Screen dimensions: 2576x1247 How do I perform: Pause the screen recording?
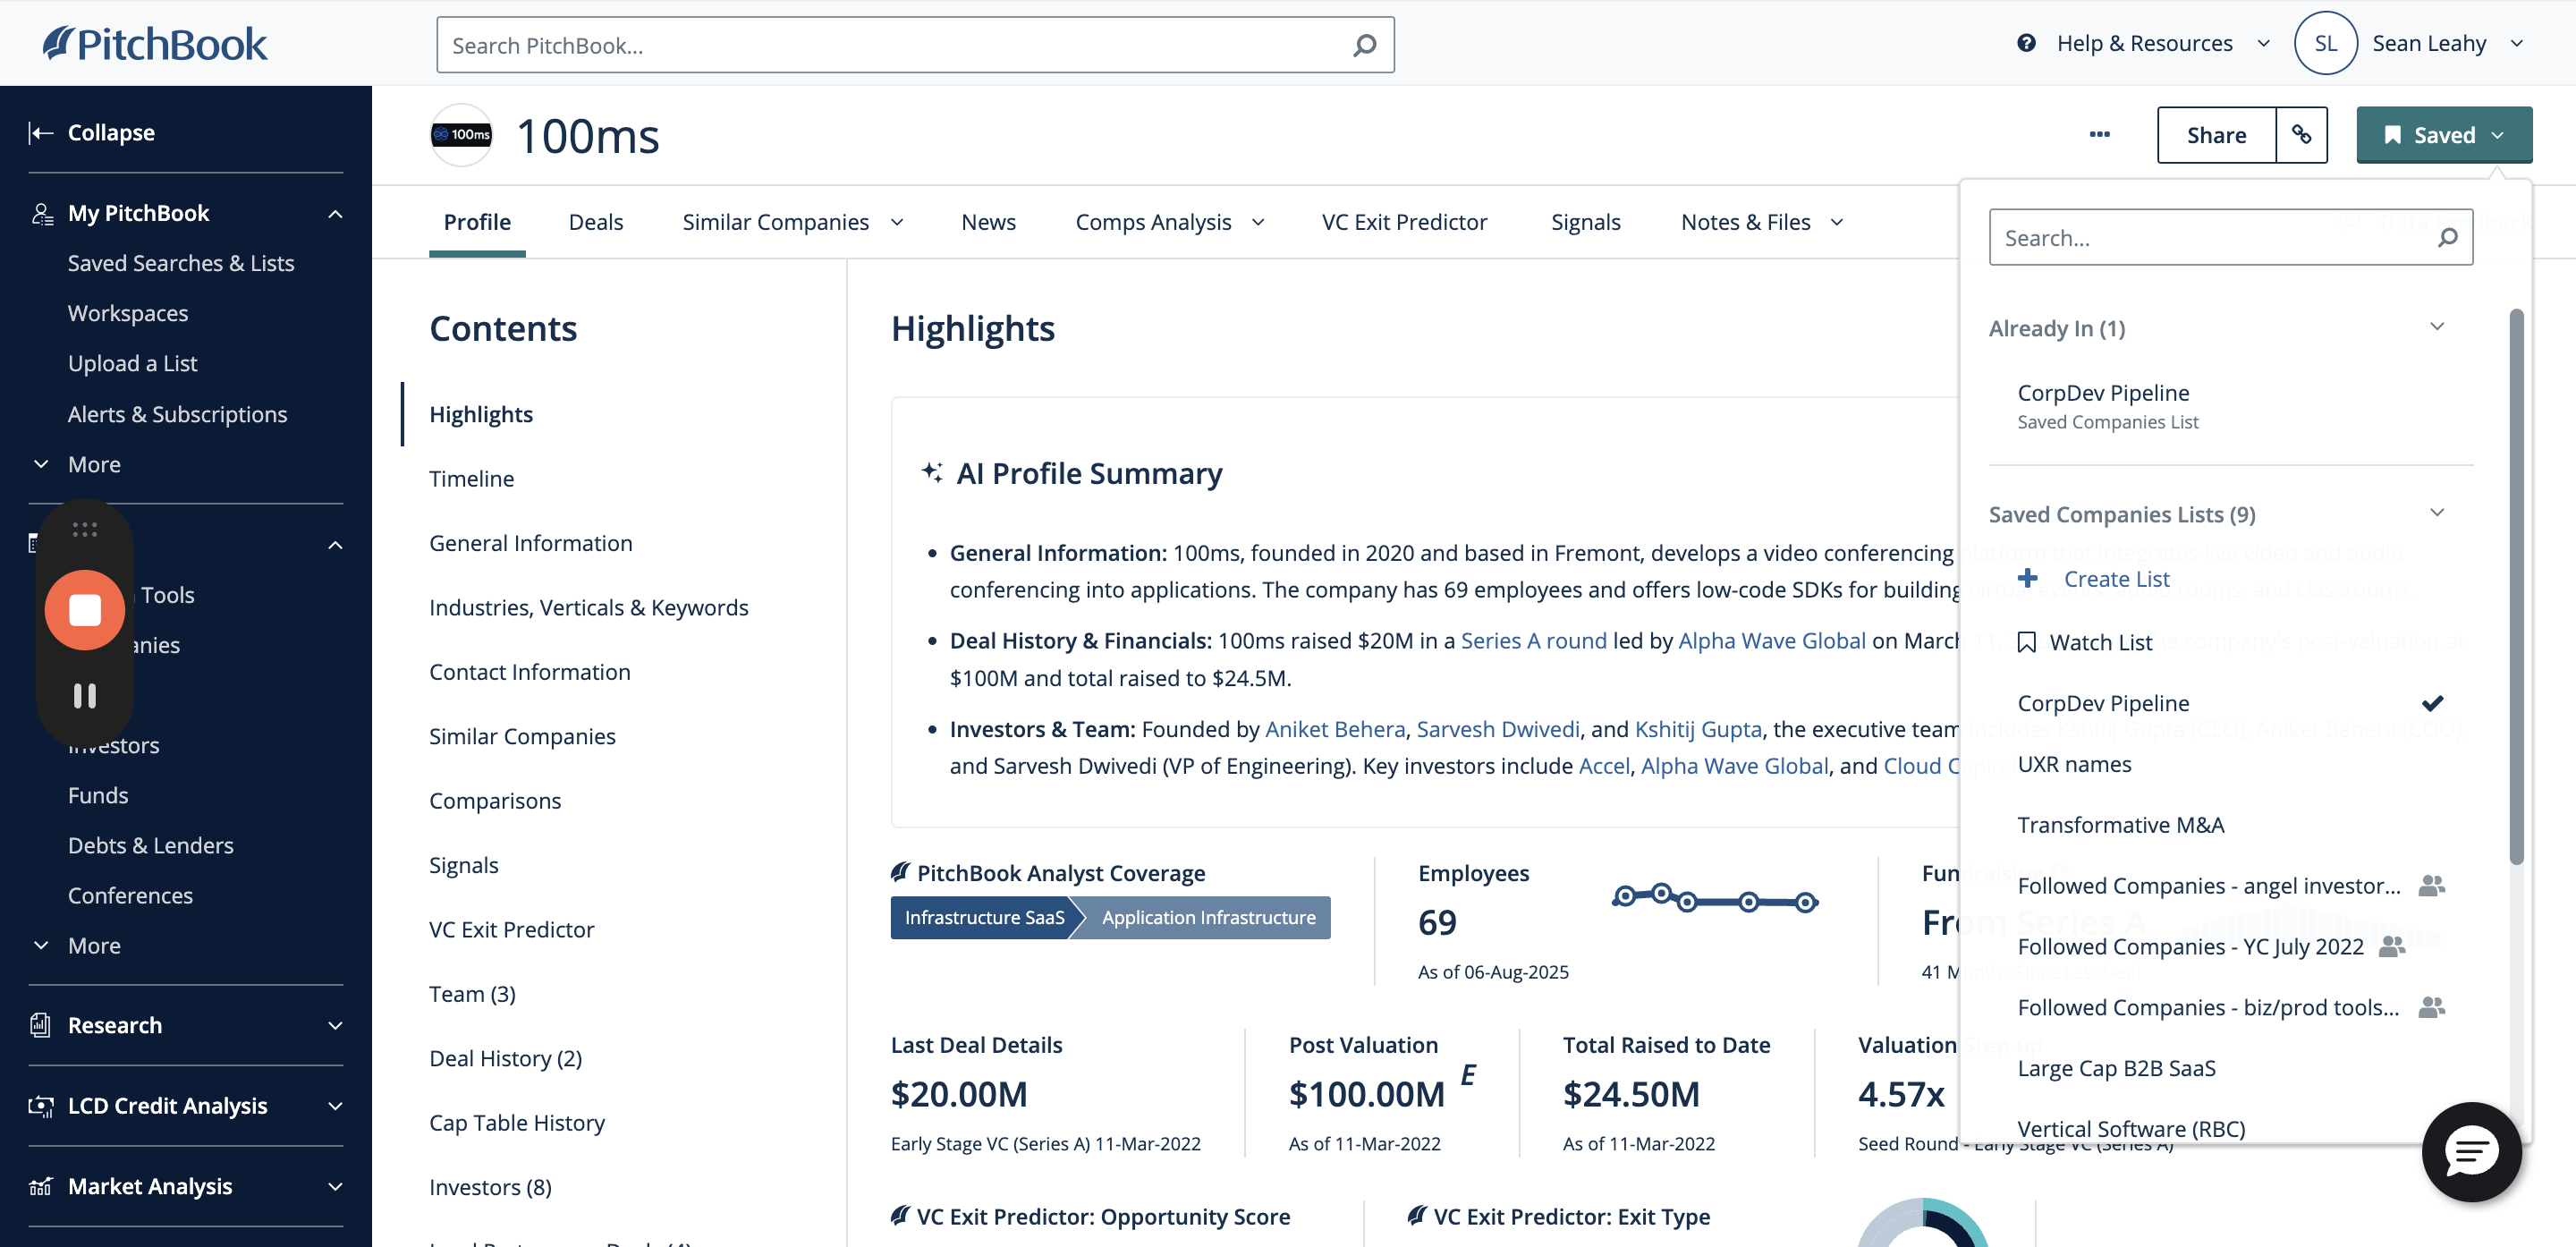85,695
